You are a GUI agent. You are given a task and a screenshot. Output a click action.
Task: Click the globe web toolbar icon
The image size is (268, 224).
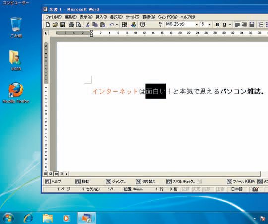pyautogui.click(x=134, y=25)
